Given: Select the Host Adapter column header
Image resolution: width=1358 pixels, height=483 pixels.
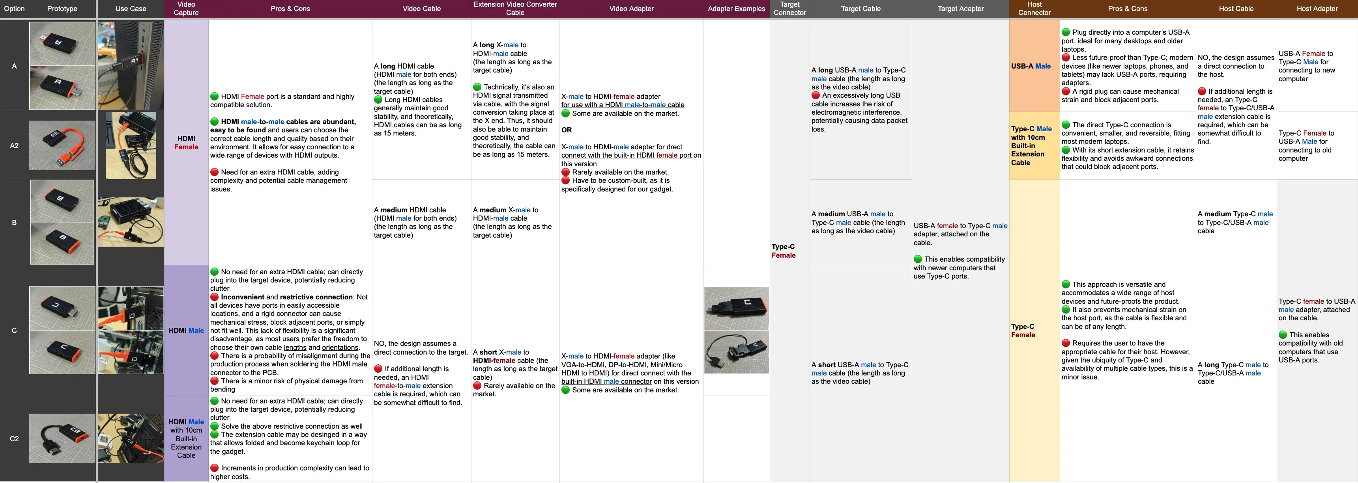Looking at the screenshot, I should coord(1317,8).
